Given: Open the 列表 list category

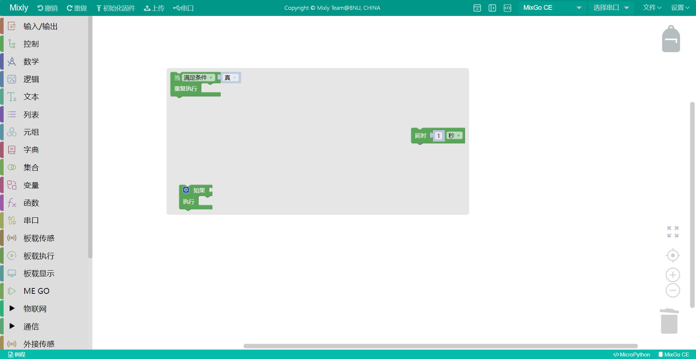Looking at the screenshot, I should [31, 114].
